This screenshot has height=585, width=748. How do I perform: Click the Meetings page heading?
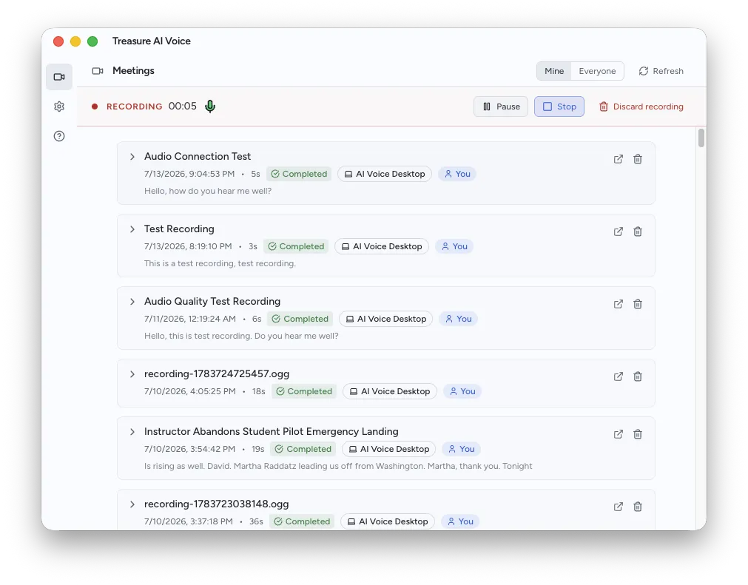134,70
